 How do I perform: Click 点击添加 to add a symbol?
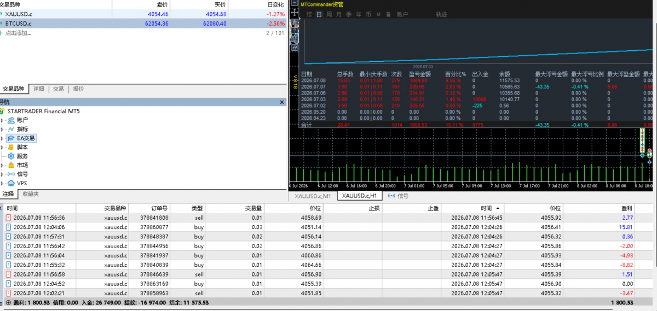pos(18,33)
